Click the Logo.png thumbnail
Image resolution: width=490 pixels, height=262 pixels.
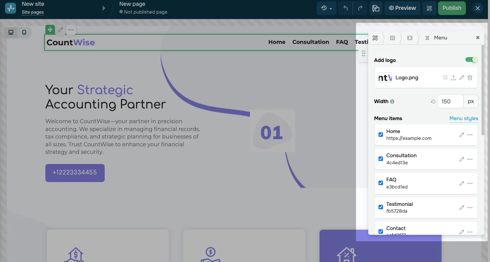coord(385,78)
